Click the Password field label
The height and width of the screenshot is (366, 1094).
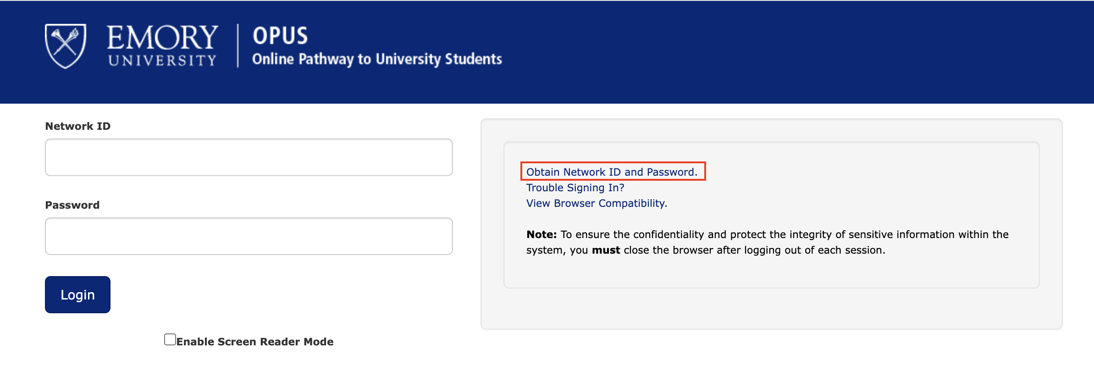pyautogui.click(x=72, y=205)
